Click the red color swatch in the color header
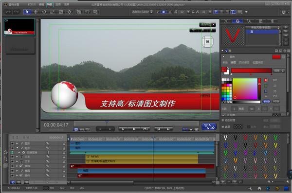This screenshot has width=292, height=193. coord(276,57)
